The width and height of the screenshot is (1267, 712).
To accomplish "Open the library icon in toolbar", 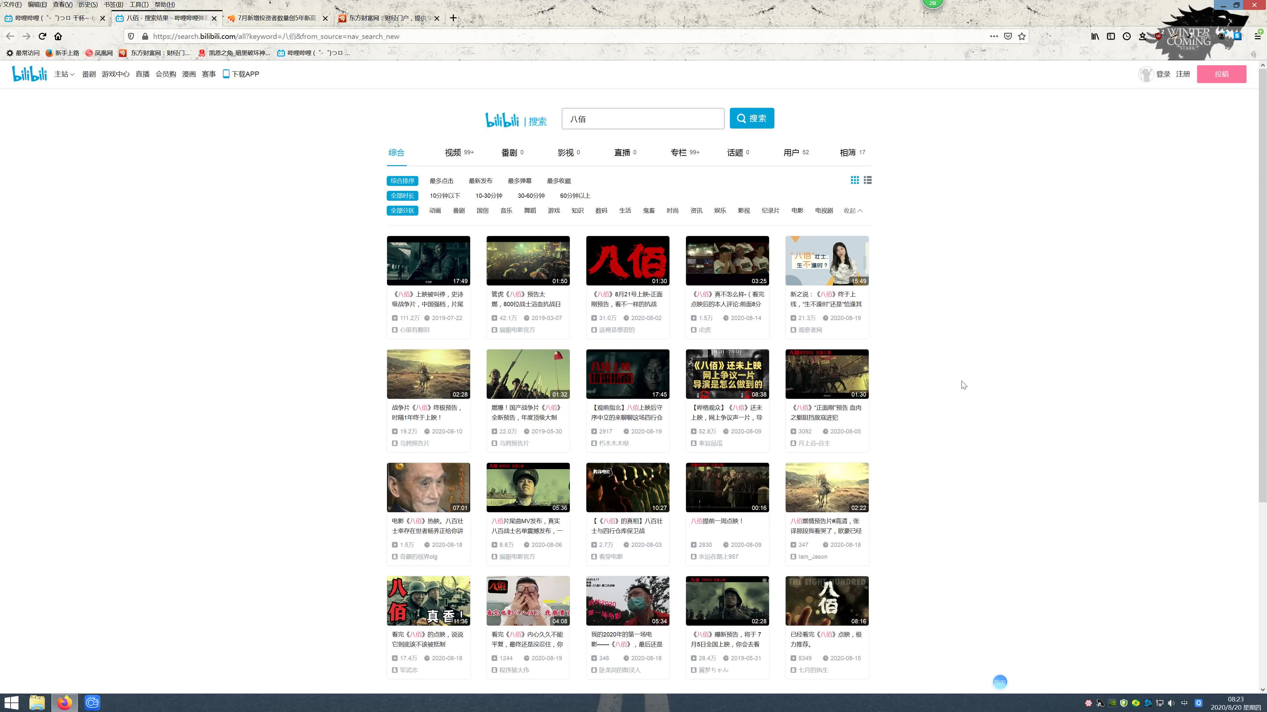I will tap(1095, 36).
